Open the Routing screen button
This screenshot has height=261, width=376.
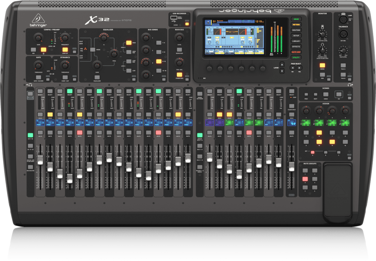coord(296,30)
